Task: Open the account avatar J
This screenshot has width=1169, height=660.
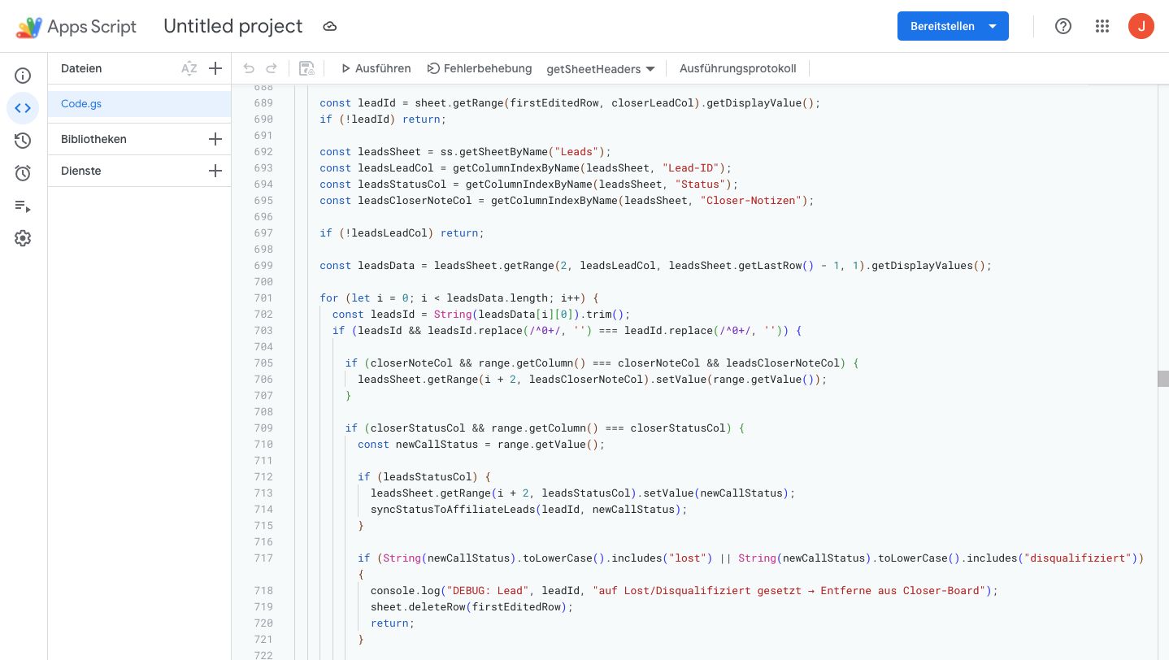Action: 1141,26
